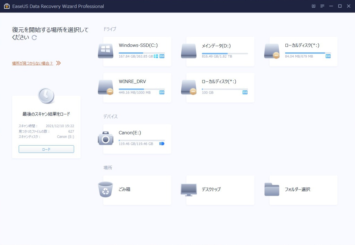Click the SSD badge on Windows-SSD(C:)
The image size is (355, 245).
[162, 56]
